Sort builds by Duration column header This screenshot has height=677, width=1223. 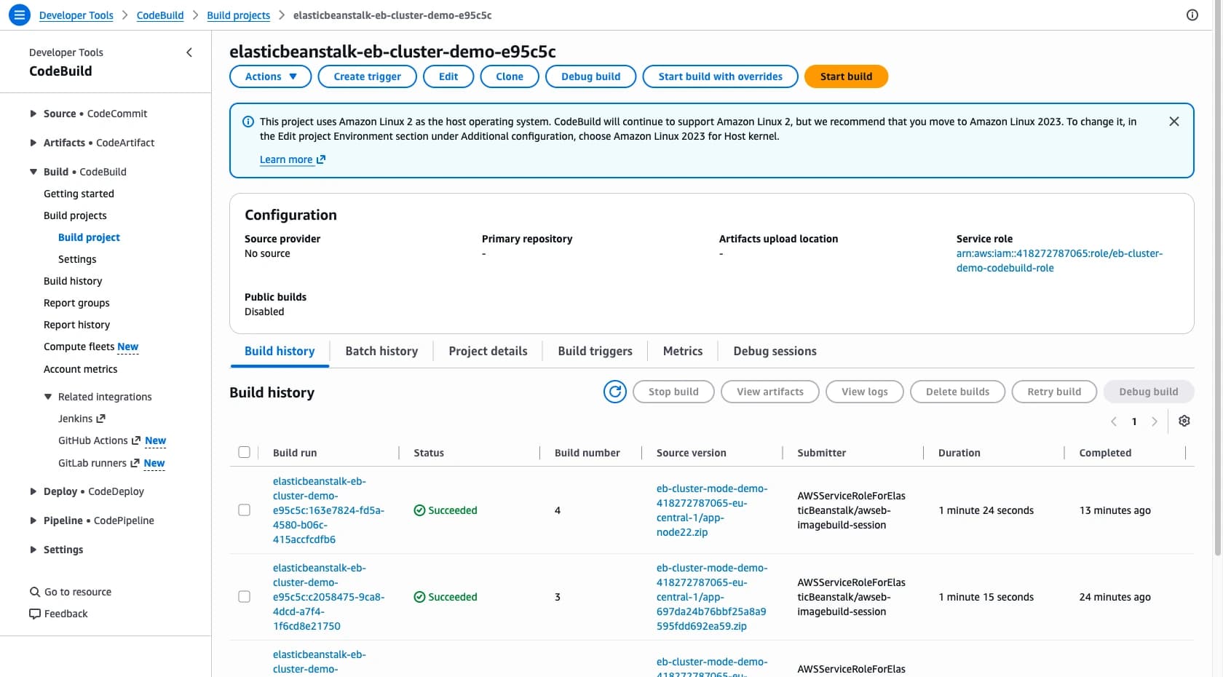tap(959, 453)
